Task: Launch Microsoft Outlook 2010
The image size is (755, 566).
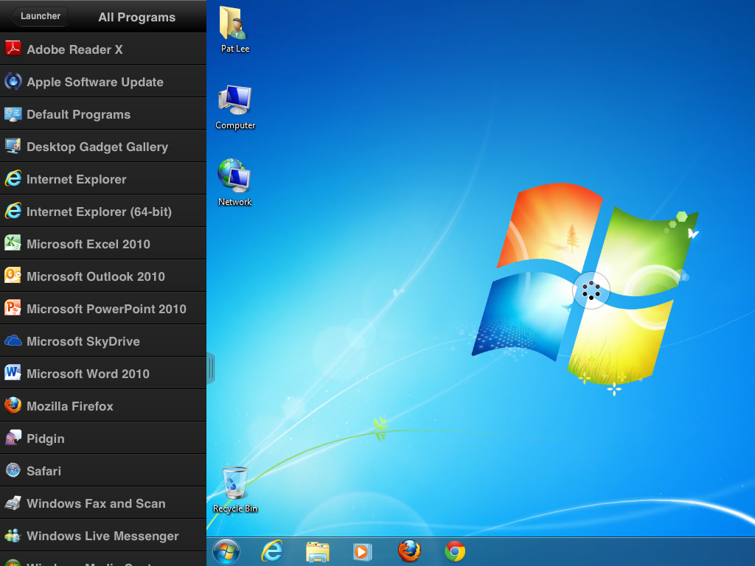Action: tap(95, 276)
